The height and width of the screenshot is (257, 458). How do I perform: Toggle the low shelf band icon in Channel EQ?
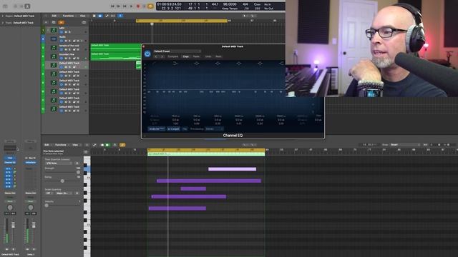(x=175, y=64)
